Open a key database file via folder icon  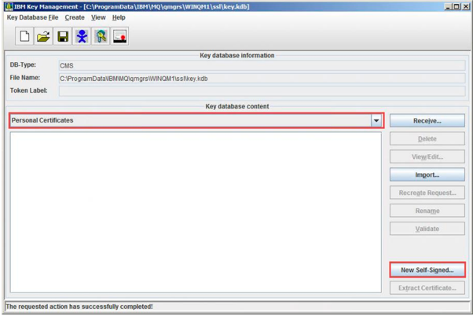click(x=43, y=36)
